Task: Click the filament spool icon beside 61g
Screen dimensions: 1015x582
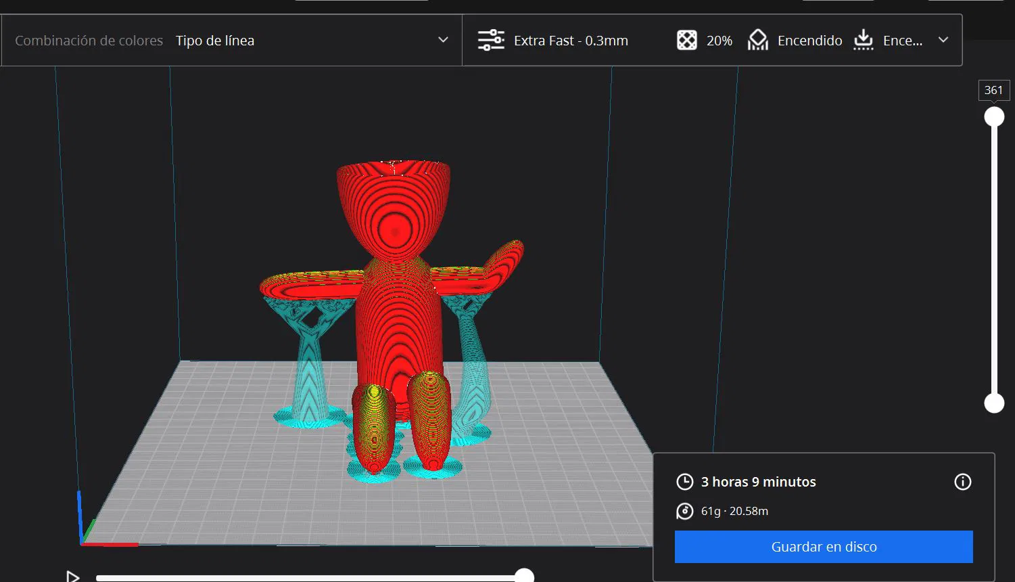Action: 685,511
